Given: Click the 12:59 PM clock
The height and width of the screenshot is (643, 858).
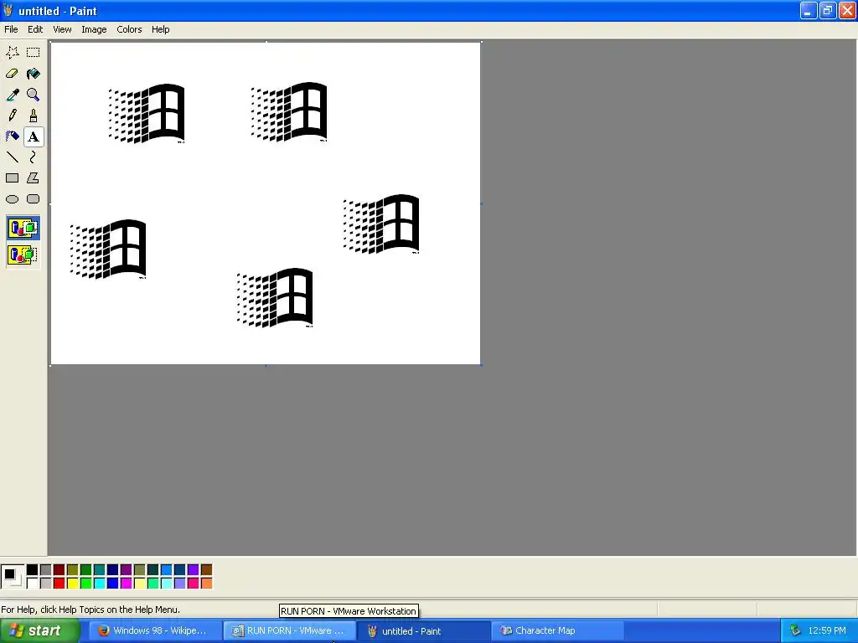Looking at the screenshot, I should (827, 631).
